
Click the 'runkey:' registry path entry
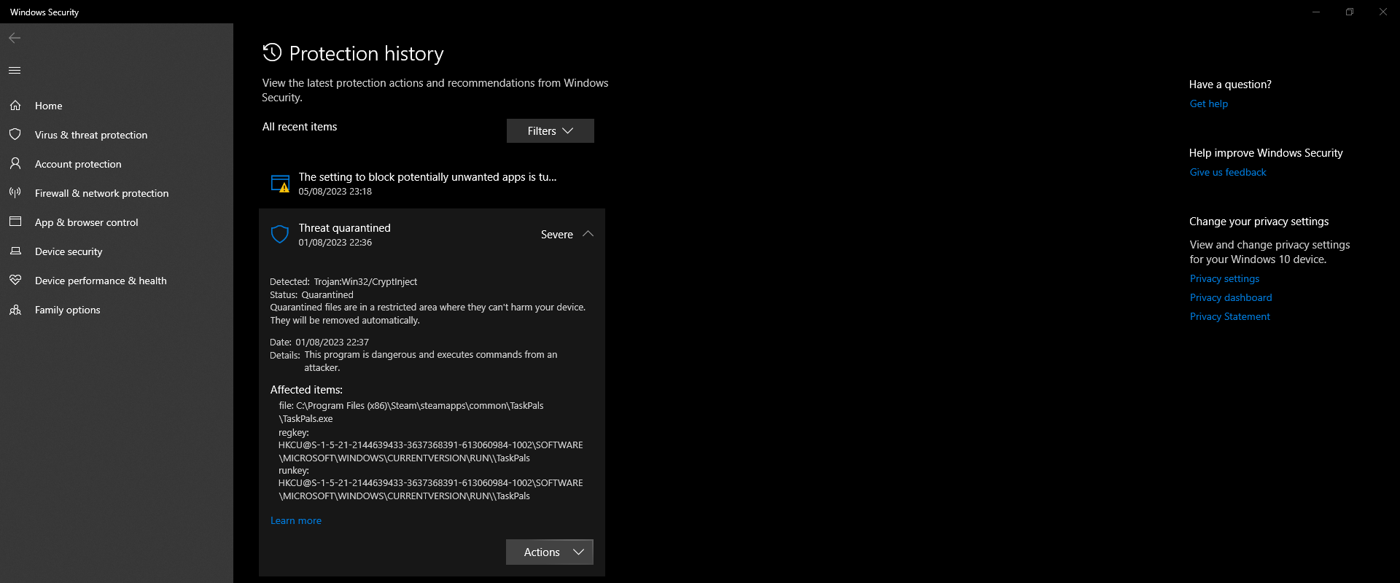pyautogui.click(x=430, y=483)
